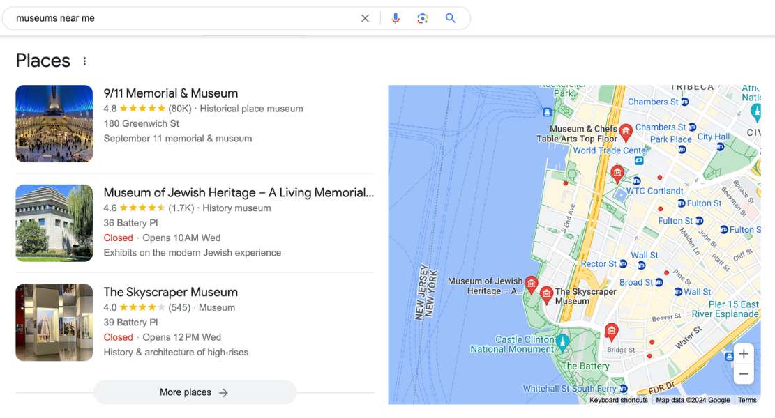Click the red museum pin near WTC Cortlandt
This screenshot has width=775, height=418.
[x=617, y=173]
